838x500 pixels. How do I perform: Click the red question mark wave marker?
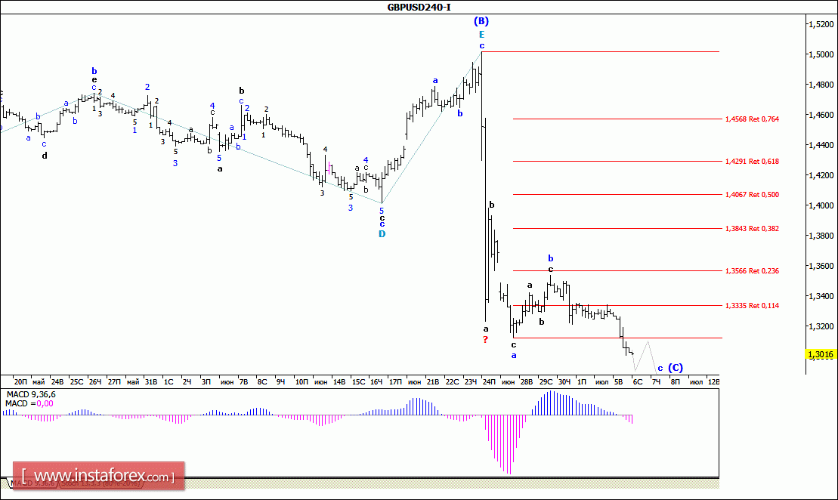(485, 340)
